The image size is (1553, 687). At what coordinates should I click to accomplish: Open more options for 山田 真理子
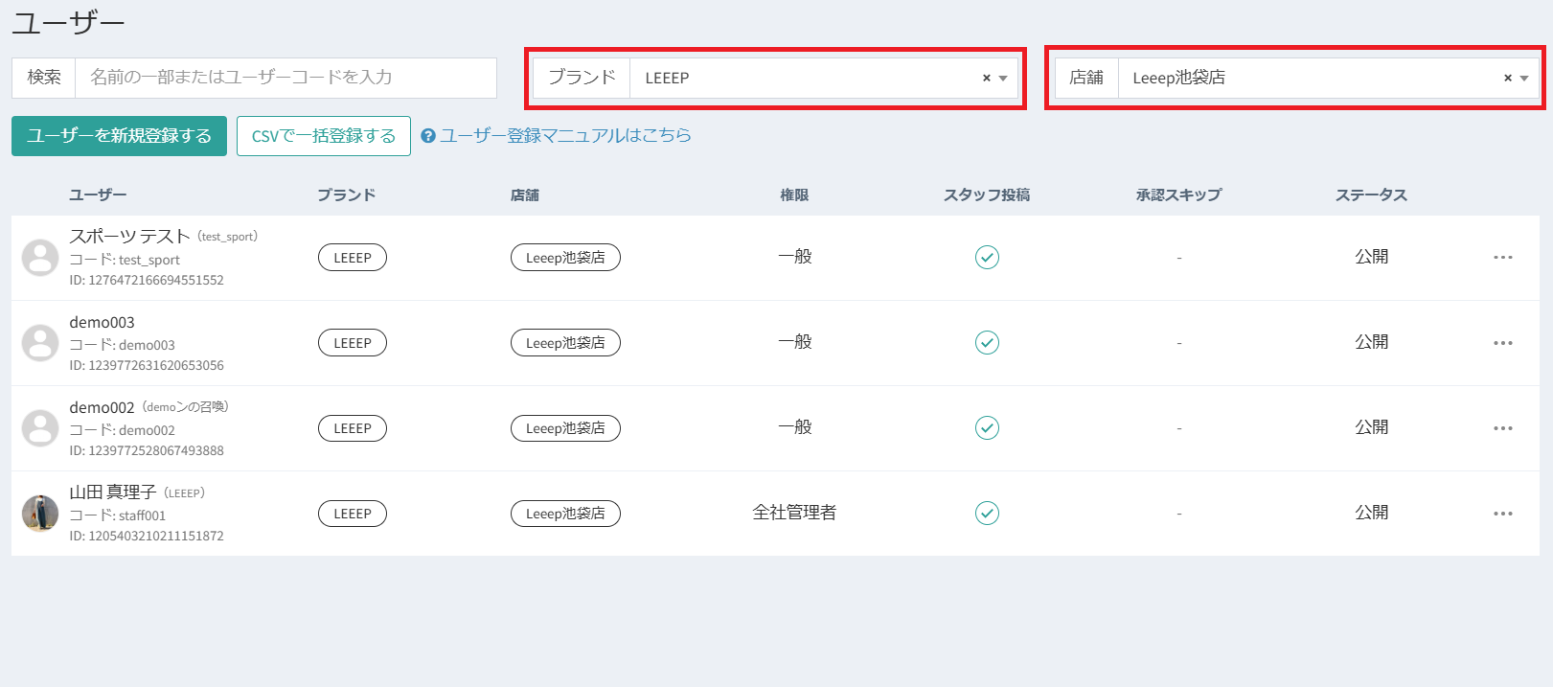pos(1502,514)
